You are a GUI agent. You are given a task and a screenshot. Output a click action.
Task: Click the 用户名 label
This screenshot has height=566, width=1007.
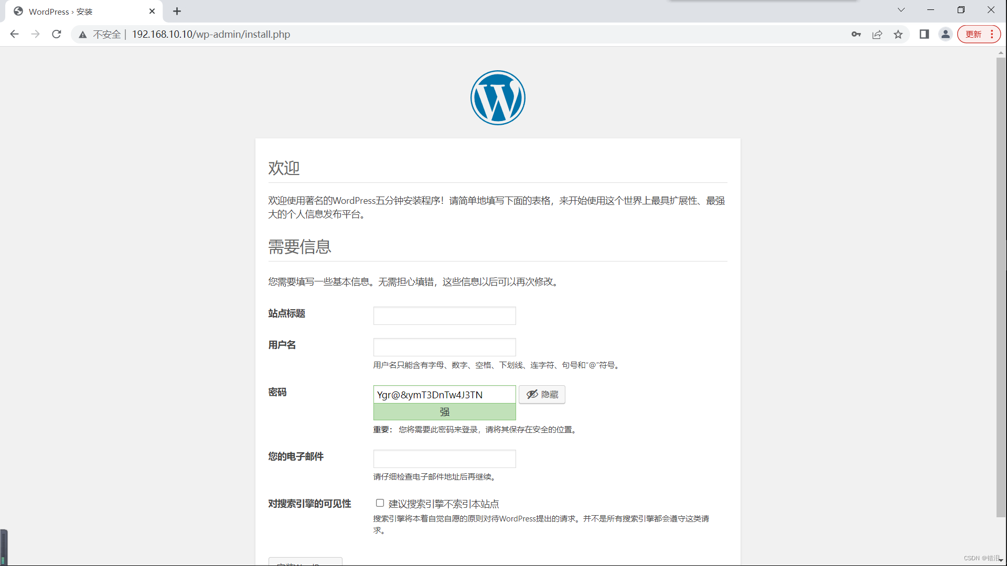point(282,345)
